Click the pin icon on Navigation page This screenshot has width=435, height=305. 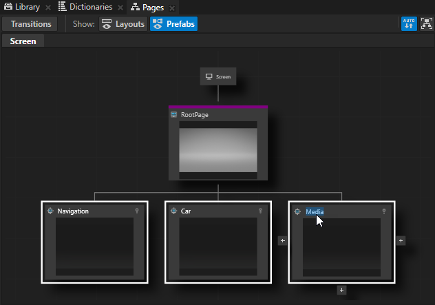137,211
